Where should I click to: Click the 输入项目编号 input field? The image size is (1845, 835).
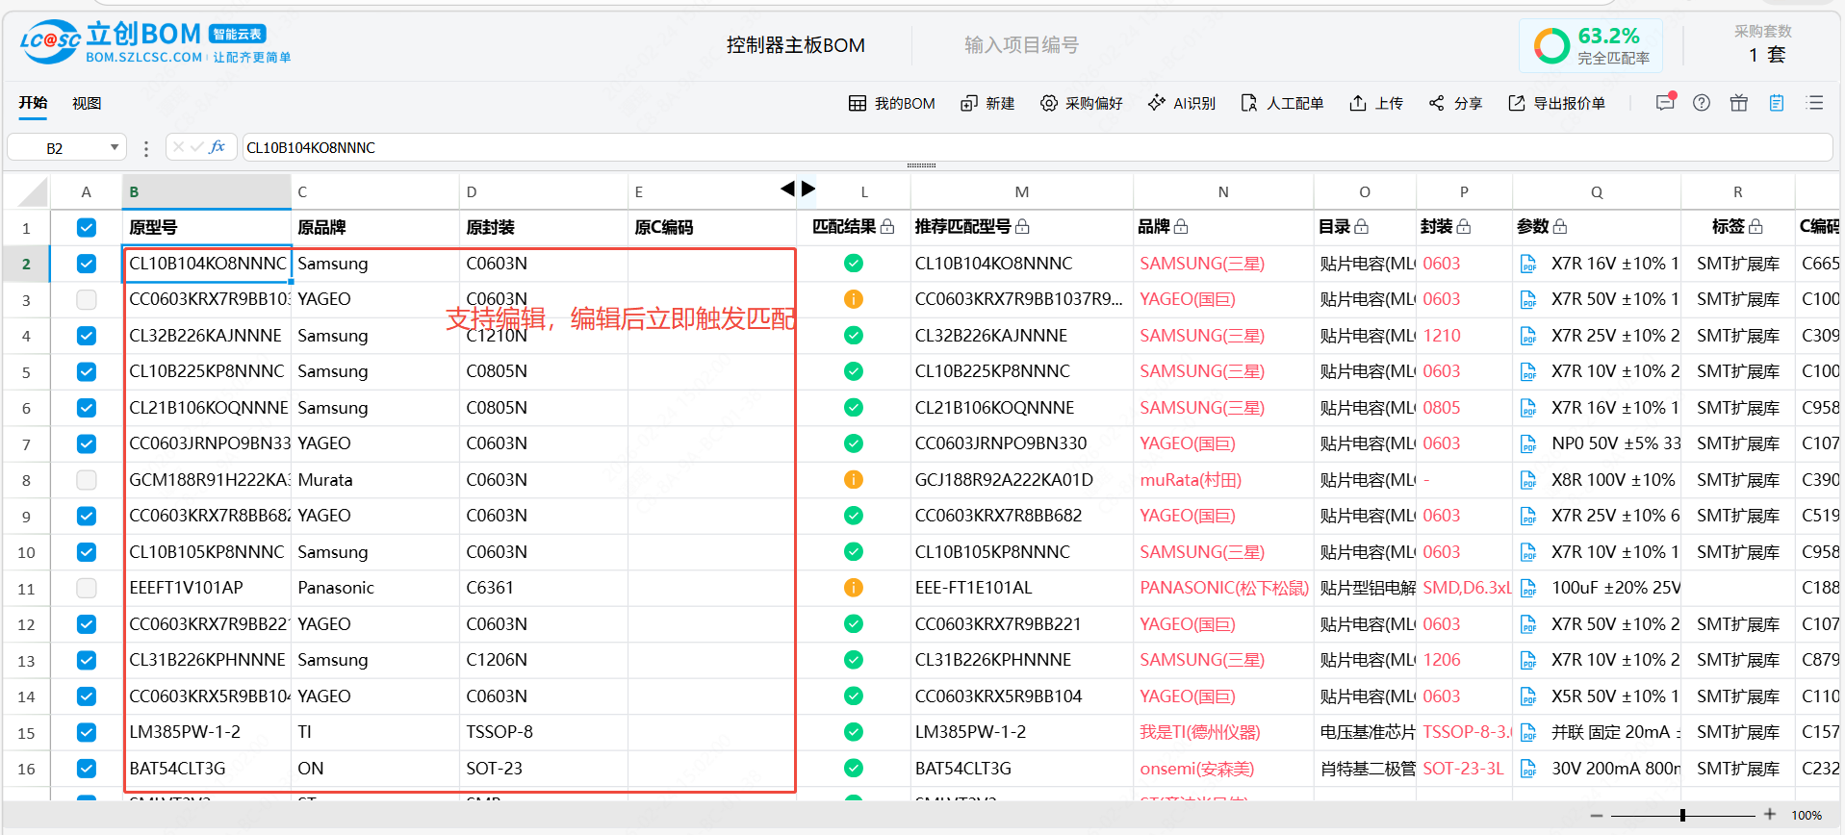(1021, 45)
